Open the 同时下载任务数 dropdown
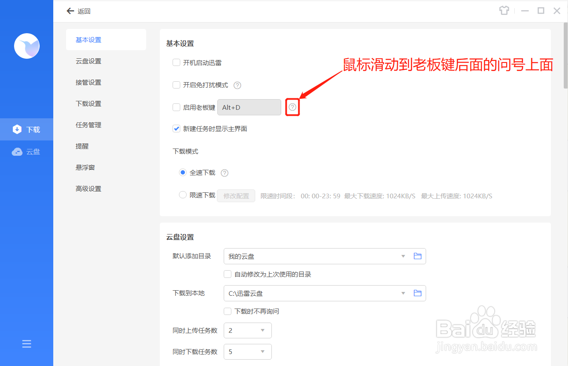The height and width of the screenshot is (366, 568). tap(248, 352)
